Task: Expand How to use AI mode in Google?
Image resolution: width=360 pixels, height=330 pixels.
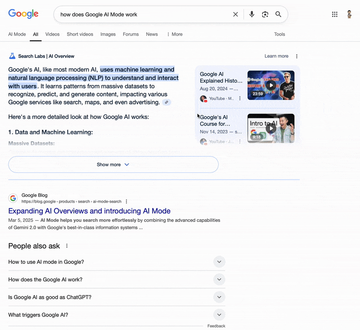Action: click(x=117, y=262)
